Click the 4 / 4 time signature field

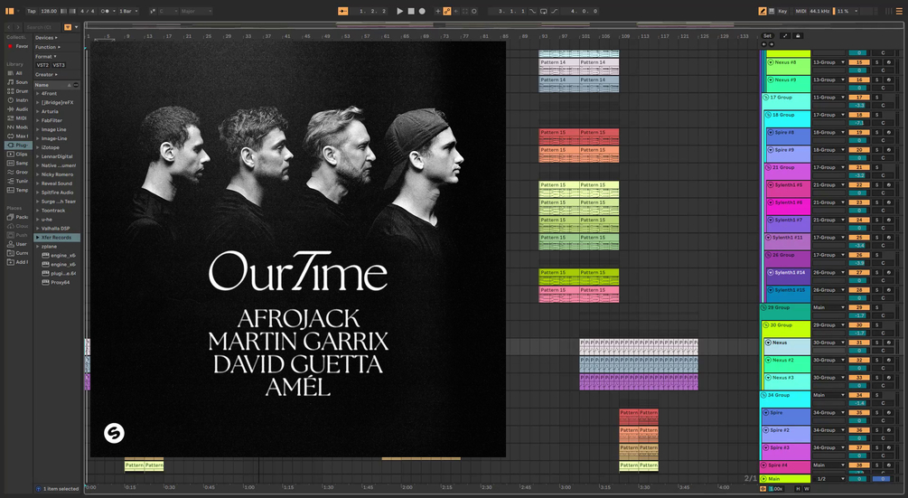[x=88, y=11]
